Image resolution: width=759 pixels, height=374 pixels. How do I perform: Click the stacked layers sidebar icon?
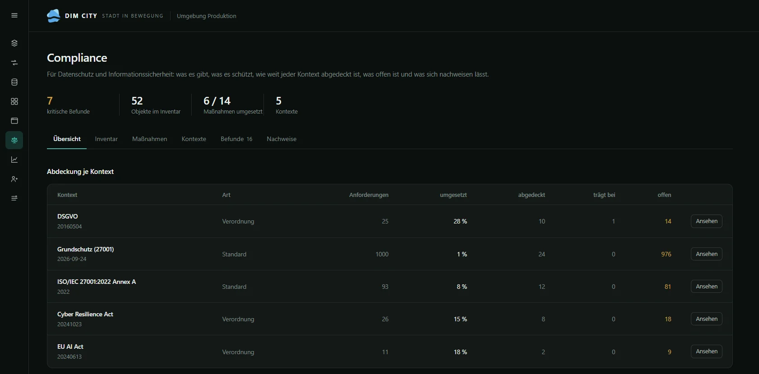(14, 43)
